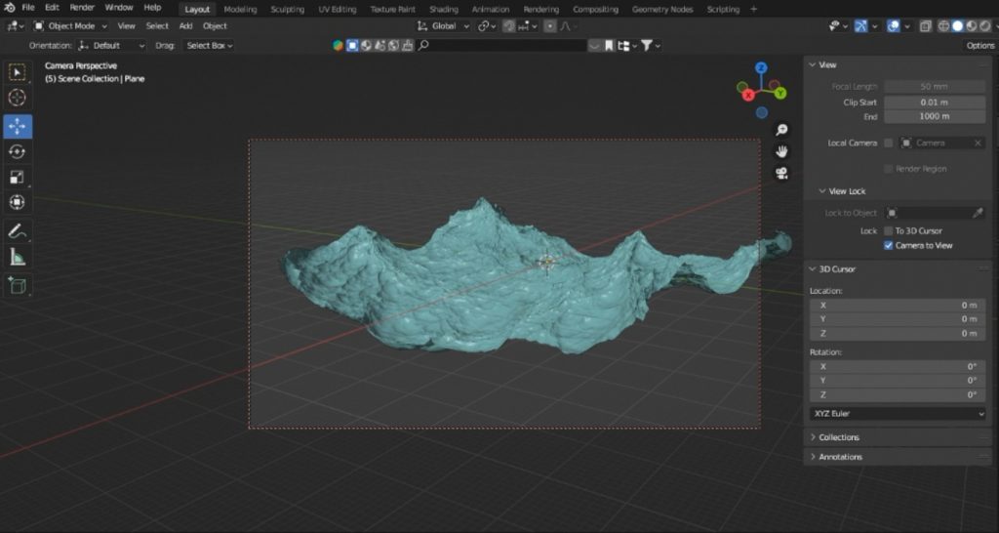
Task: Switch to the Shading workspace tab
Action: point(444,10)
